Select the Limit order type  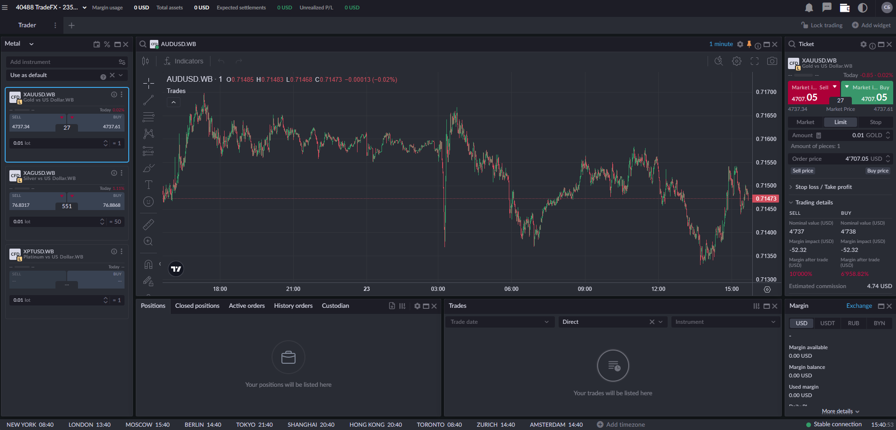840,122
